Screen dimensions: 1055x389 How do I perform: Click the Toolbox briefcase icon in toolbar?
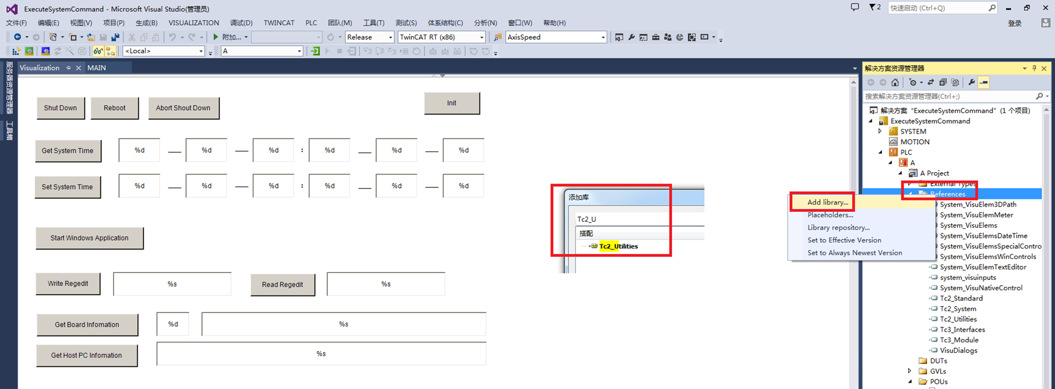point(656,37)
